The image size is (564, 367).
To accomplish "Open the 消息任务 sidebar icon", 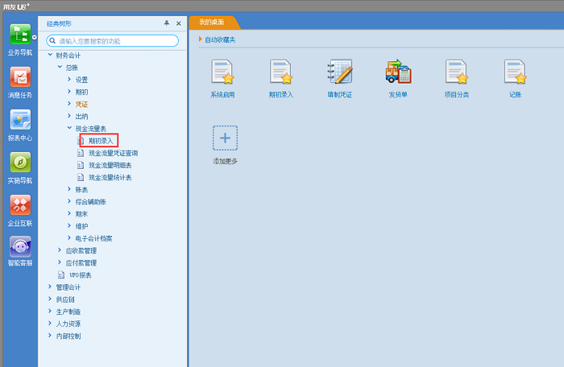I will pos(20,77).
